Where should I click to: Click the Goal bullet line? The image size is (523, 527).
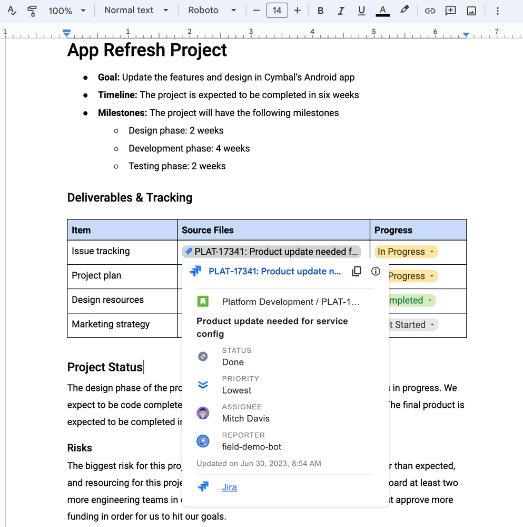[226, 78]
